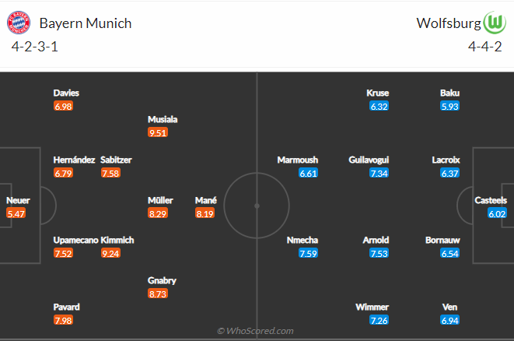Screen dimensions: 514x341
Task: Click the Wolfsburg club logo
Action: tap(495, 23)
